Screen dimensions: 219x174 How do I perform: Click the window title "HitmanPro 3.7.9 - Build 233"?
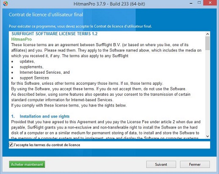tap(109, 4)
